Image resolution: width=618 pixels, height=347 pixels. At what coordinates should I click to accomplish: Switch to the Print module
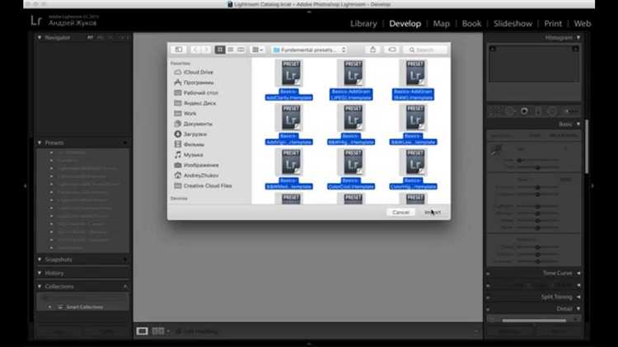click(x=553, y=24)
